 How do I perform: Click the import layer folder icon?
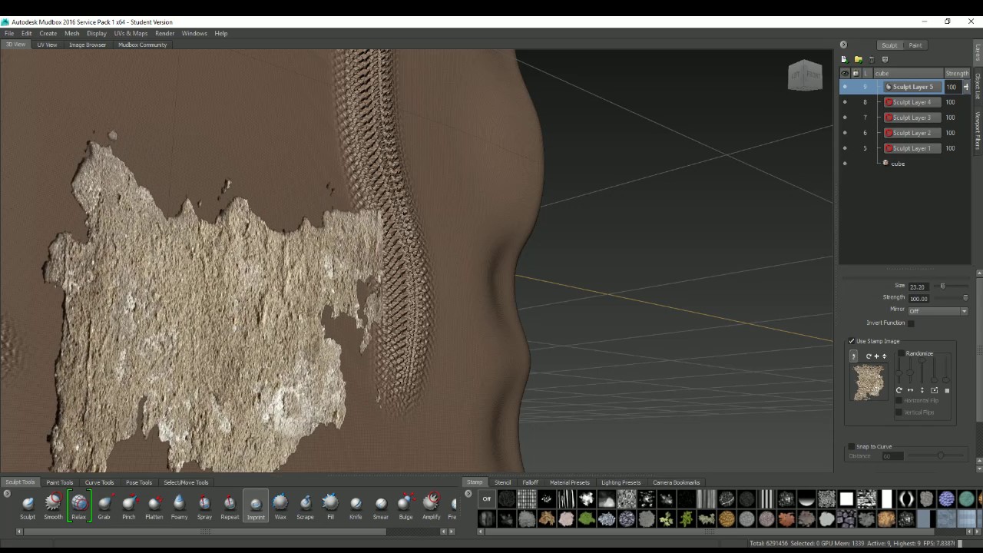(x=858, y=59)
